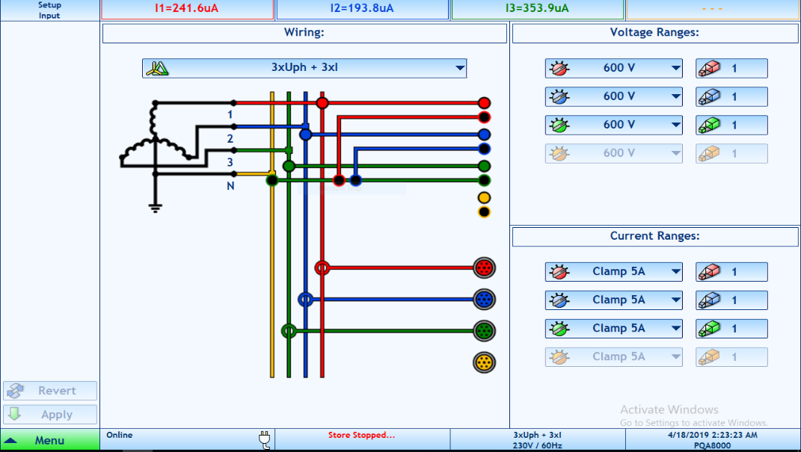Expand the red phase 600 V range dropdown

click(613, 68)
